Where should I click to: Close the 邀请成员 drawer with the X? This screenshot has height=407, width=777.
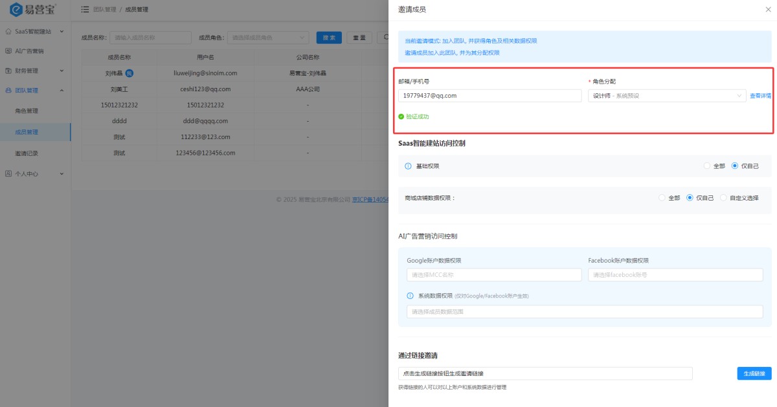(768, 10)
